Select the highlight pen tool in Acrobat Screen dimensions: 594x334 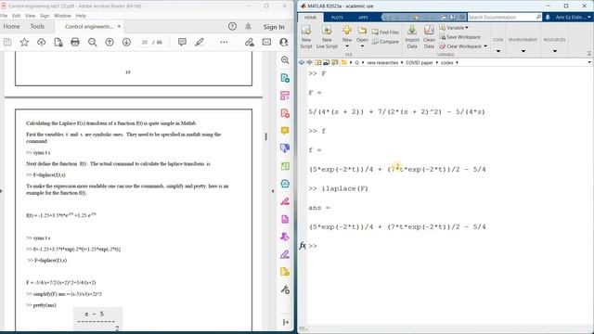(x=200, y=43)
